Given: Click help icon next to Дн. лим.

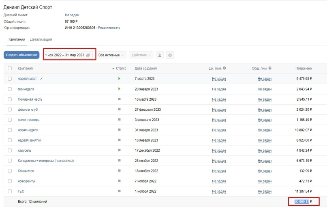Looking at the screenshot, I should 224,68.
